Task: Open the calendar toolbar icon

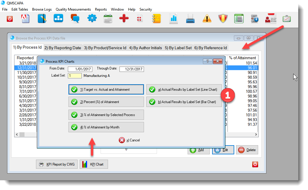Action: click(x=108, y=19)
